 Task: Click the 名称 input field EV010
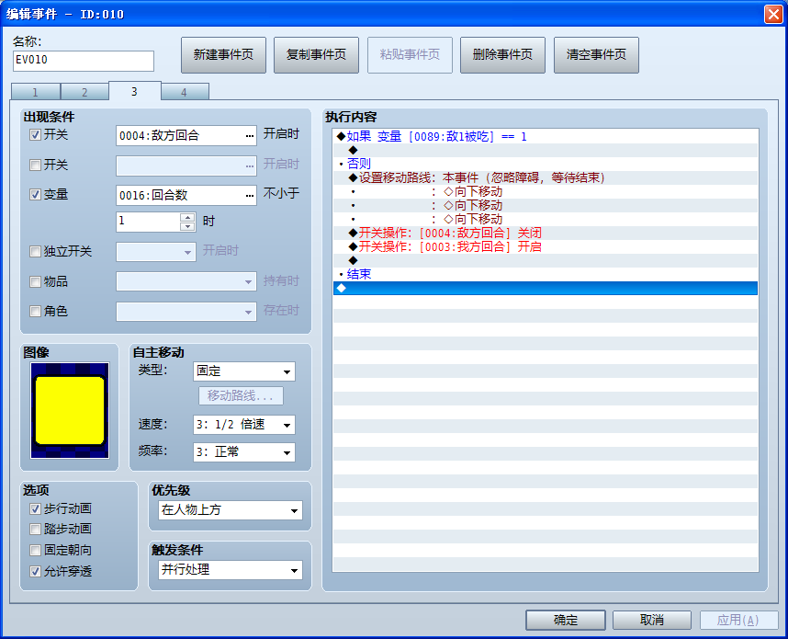pos(84,61)
